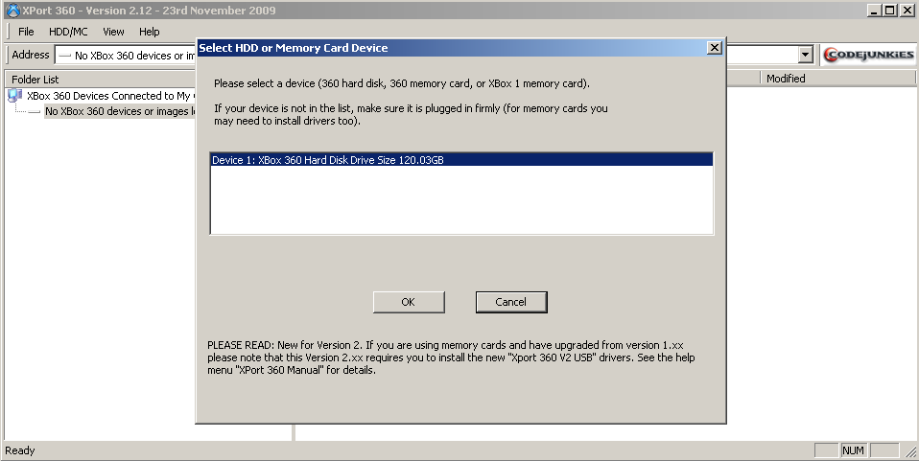
Task: Select Device 1 XBox 360 Hard Disk entry
Action: (x=461, y=160)
